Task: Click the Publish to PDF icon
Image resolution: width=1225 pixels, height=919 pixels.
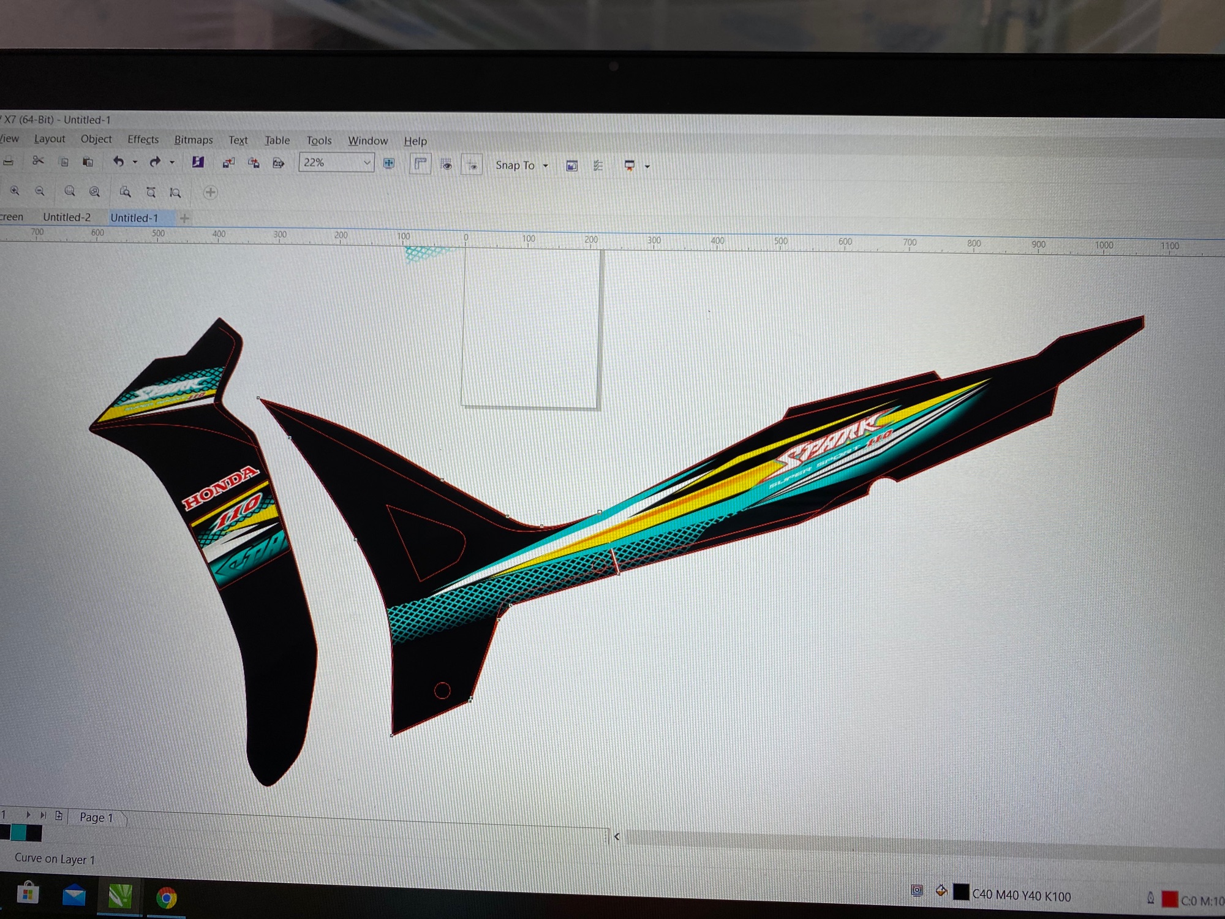Action: 279,163
